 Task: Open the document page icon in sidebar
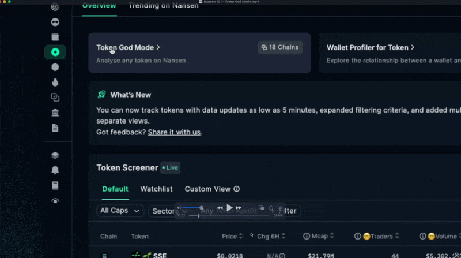pos(55,128)
